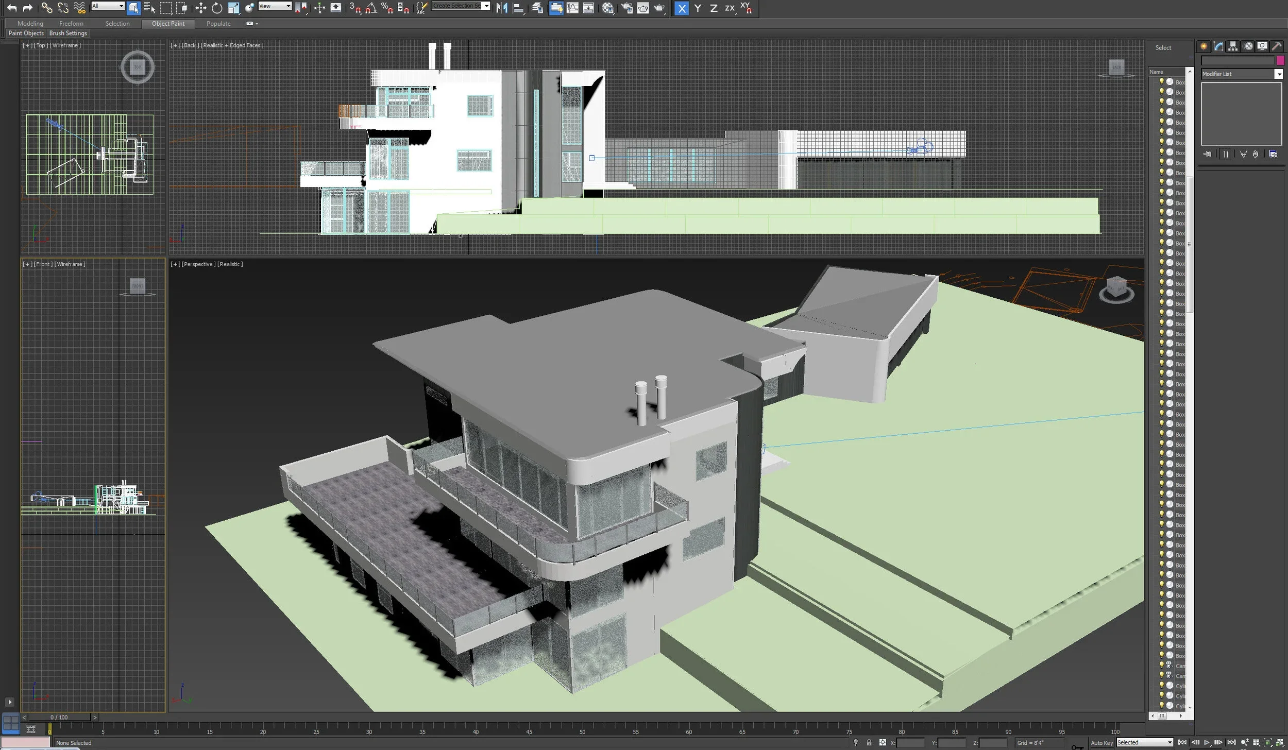The width and height of the screenshot is (1288, 750).
Task: Switch to the Populate ribbon tab
Action: click(218, 24)
